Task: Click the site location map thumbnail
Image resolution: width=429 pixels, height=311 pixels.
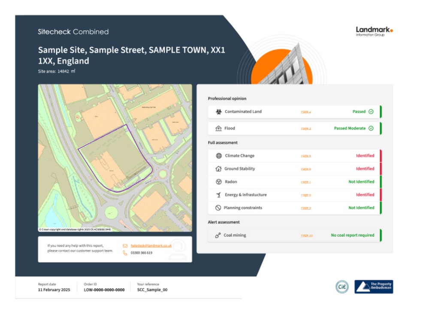Action: 115,158
